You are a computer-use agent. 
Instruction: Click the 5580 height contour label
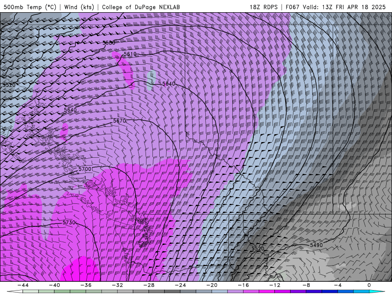[109, 43]
